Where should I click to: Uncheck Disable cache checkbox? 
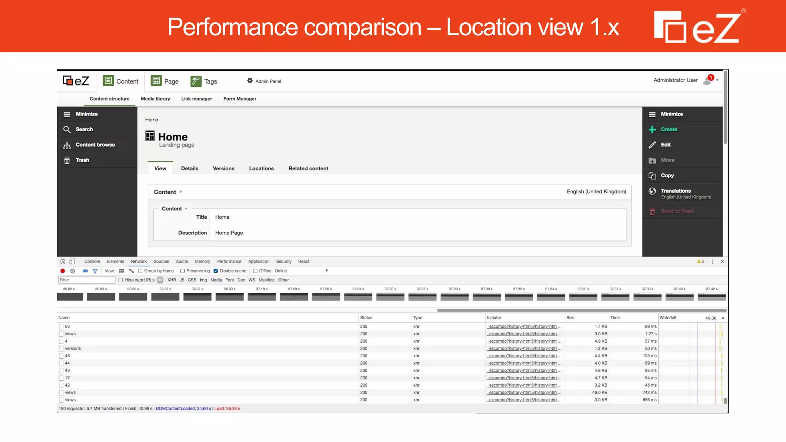[216, 271]
